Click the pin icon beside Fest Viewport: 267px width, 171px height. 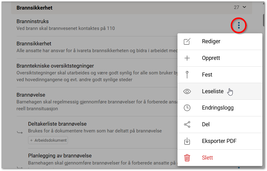click(187, 75)
